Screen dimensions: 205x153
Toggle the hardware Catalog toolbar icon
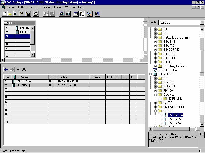tap(81, 14)
